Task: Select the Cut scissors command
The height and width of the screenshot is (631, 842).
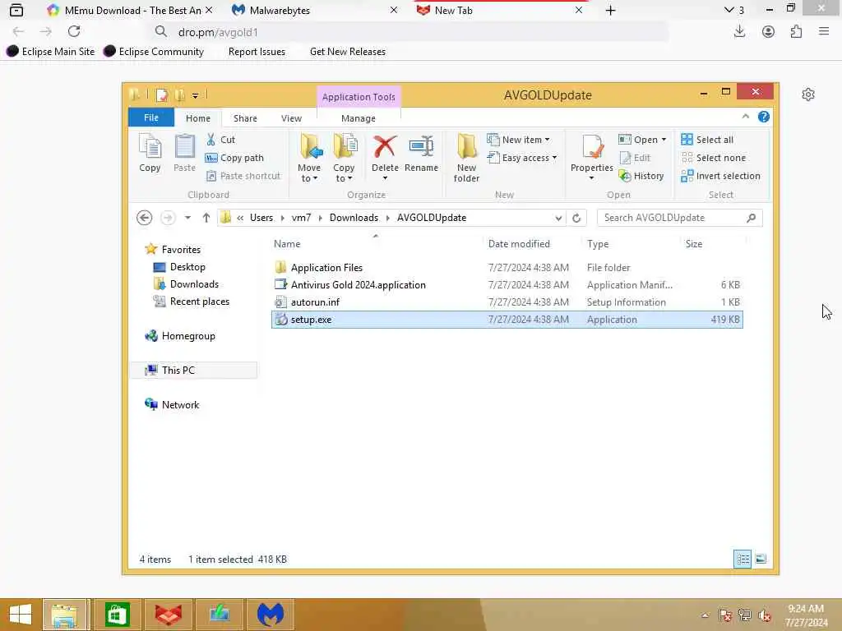Action: 220,140
